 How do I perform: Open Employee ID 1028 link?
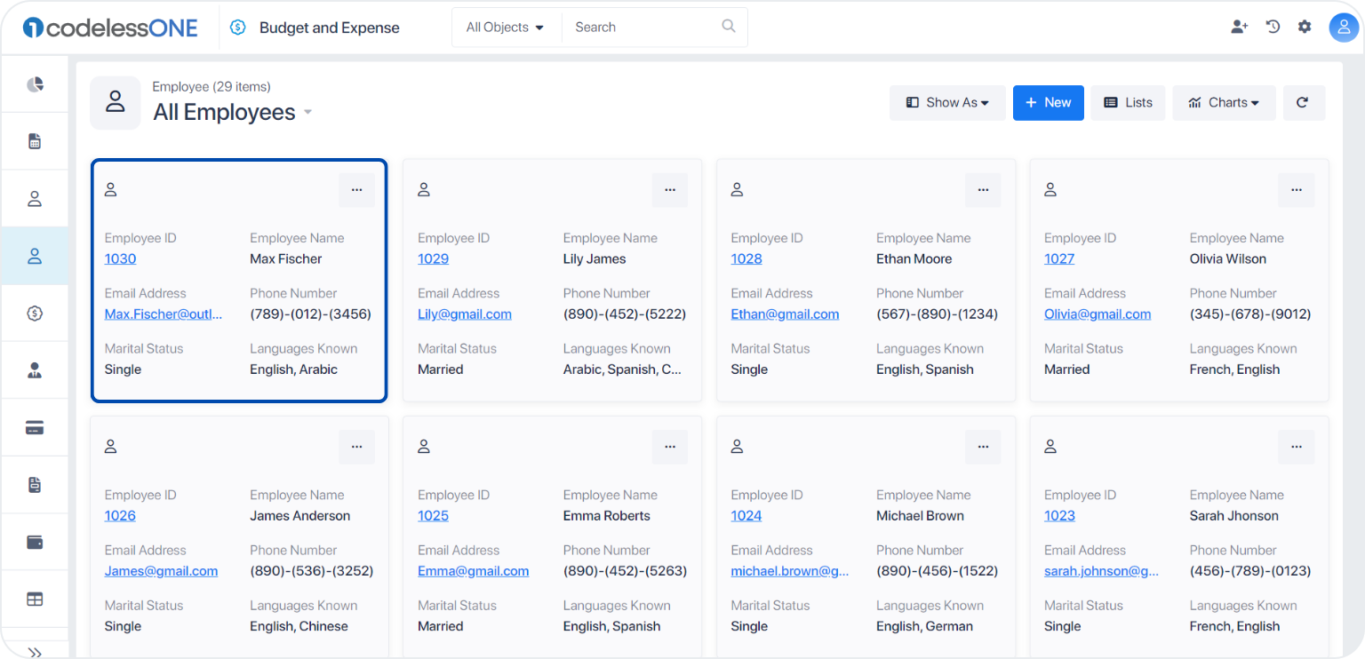(x=746, y=259)
